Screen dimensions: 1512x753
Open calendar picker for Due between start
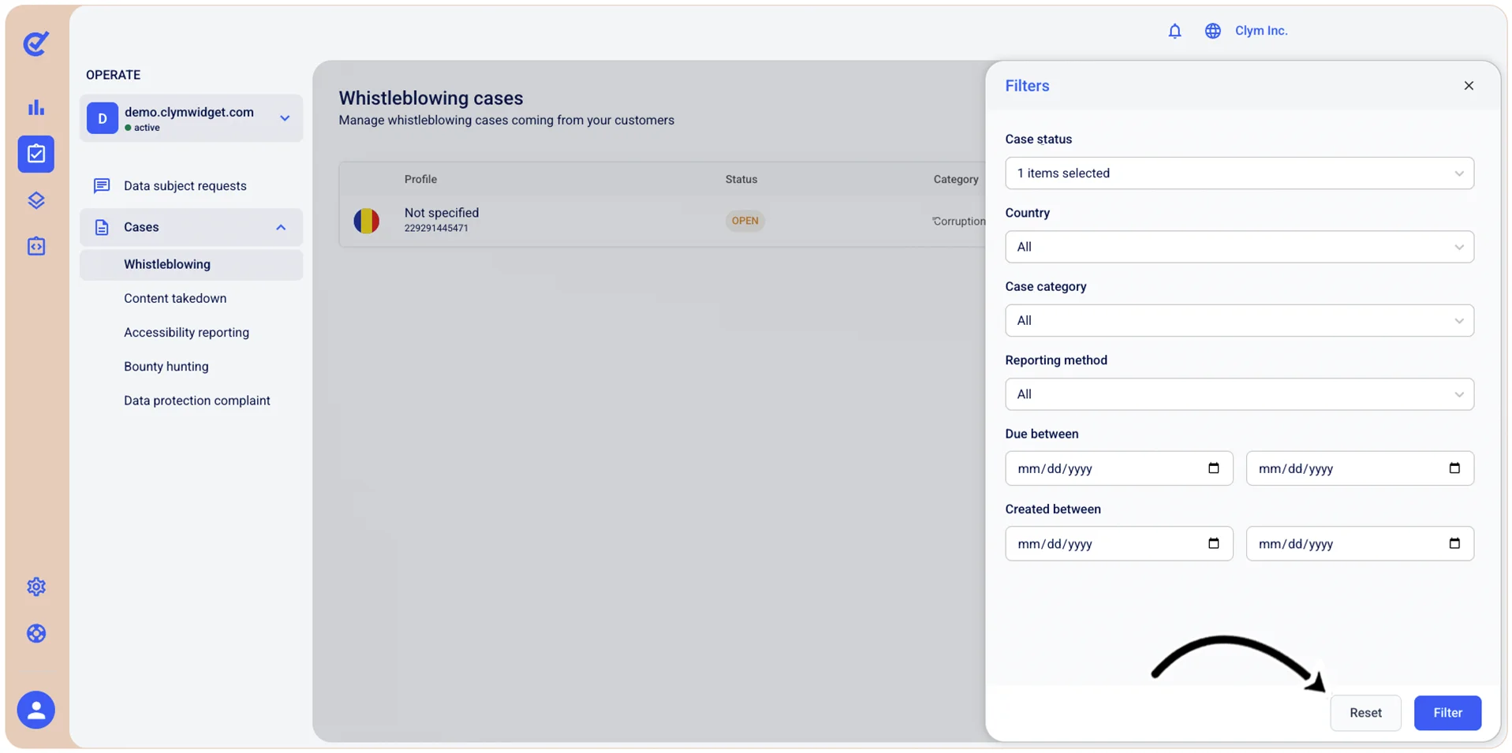pos(1213,468)
